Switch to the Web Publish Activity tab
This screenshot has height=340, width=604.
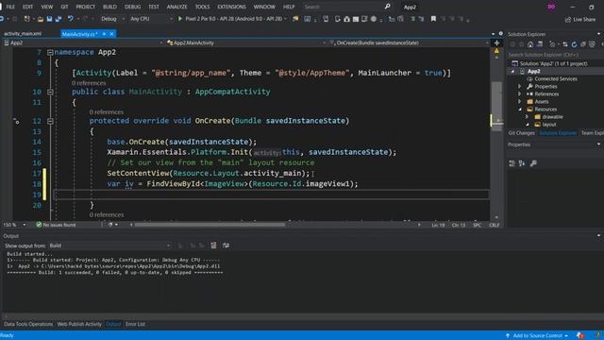(x=79, y=324)
